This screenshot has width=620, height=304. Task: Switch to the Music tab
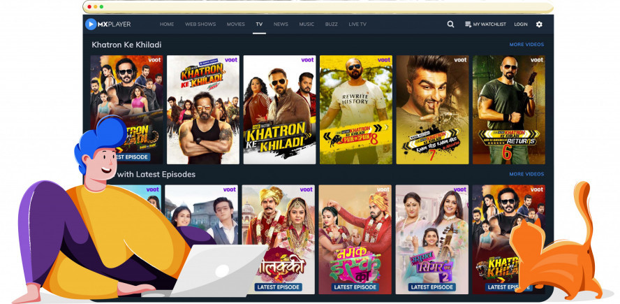(x=307, y=24)
